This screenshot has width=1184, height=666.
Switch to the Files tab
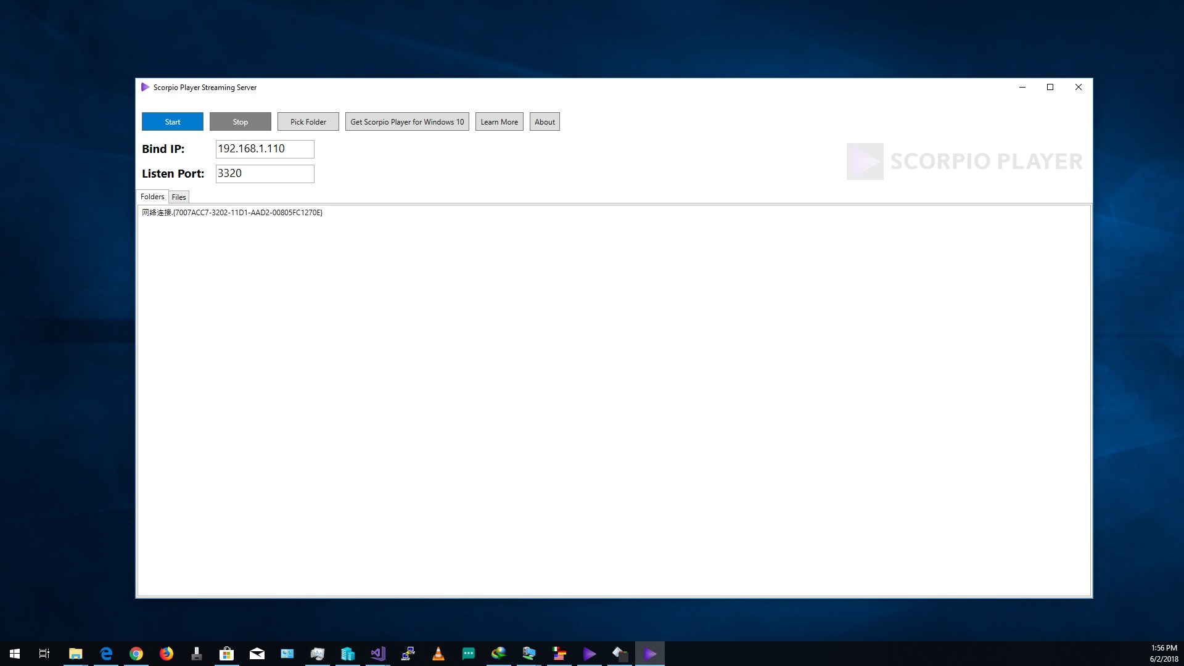(x=178, y=197)
